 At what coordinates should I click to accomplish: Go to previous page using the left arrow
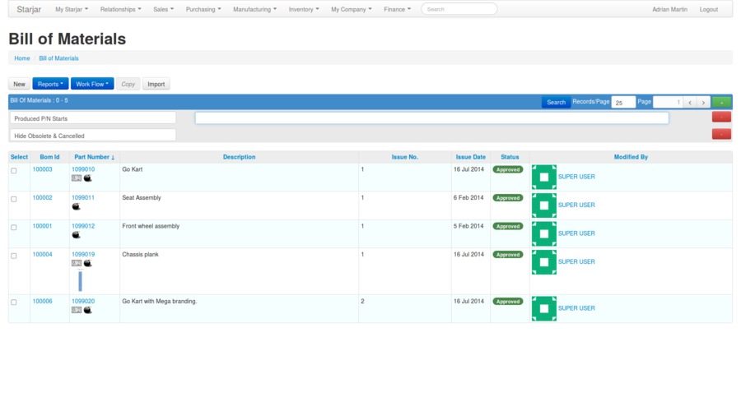coord(690,103)
